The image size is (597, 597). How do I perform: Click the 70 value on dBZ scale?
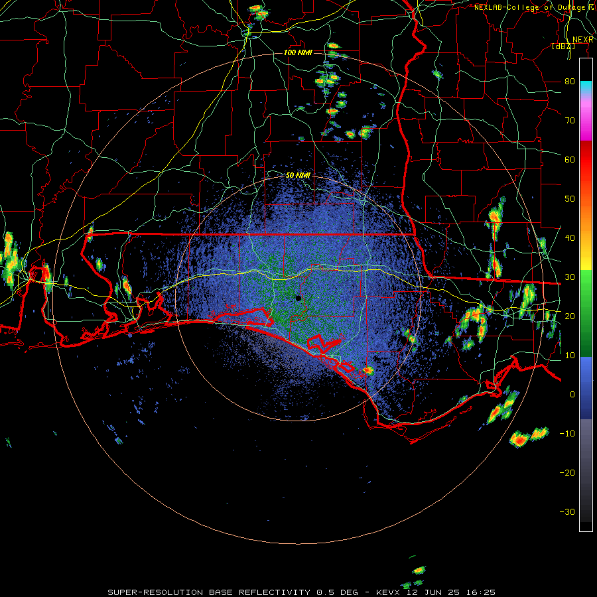tap(570, 121)
